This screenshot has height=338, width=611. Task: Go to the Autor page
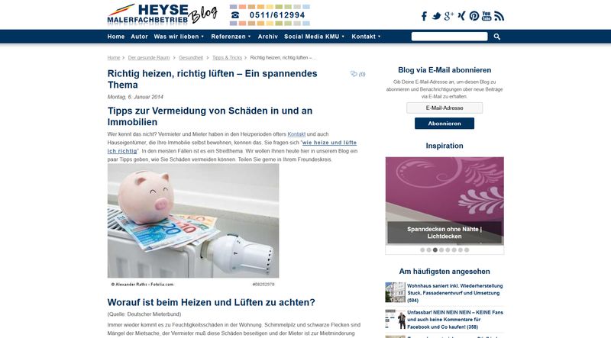139,37
